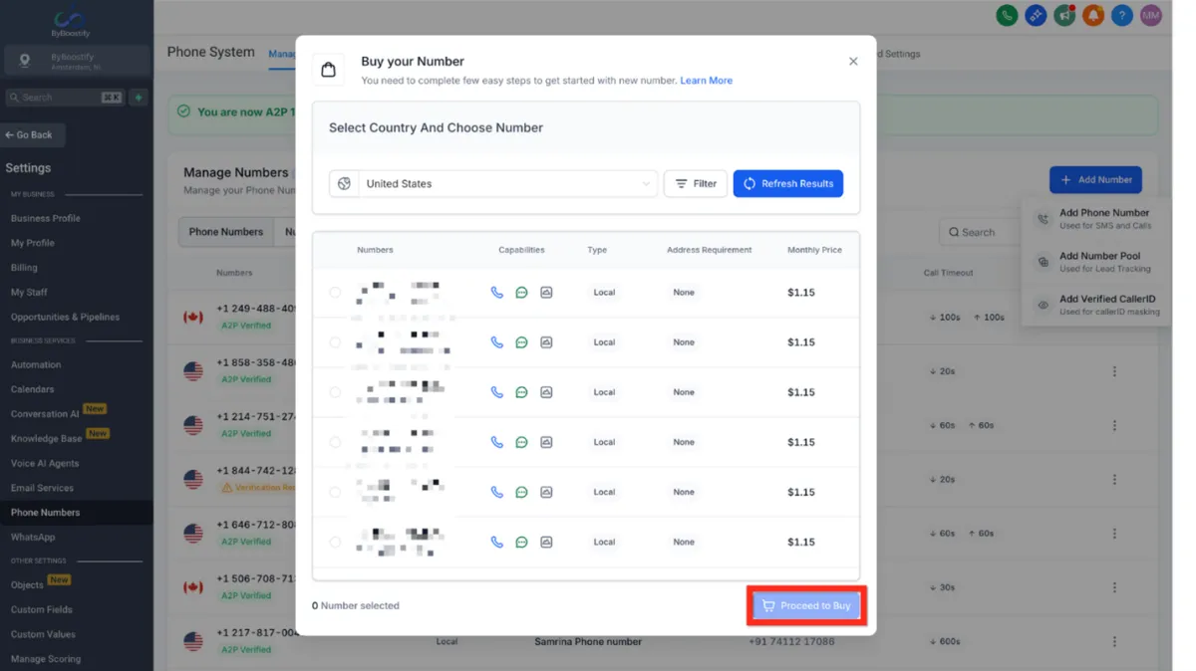The width and height of the screenshot is (1196, 671).
Task: Open Conversation AI in sidebar
Action: (x=45, y=414)
